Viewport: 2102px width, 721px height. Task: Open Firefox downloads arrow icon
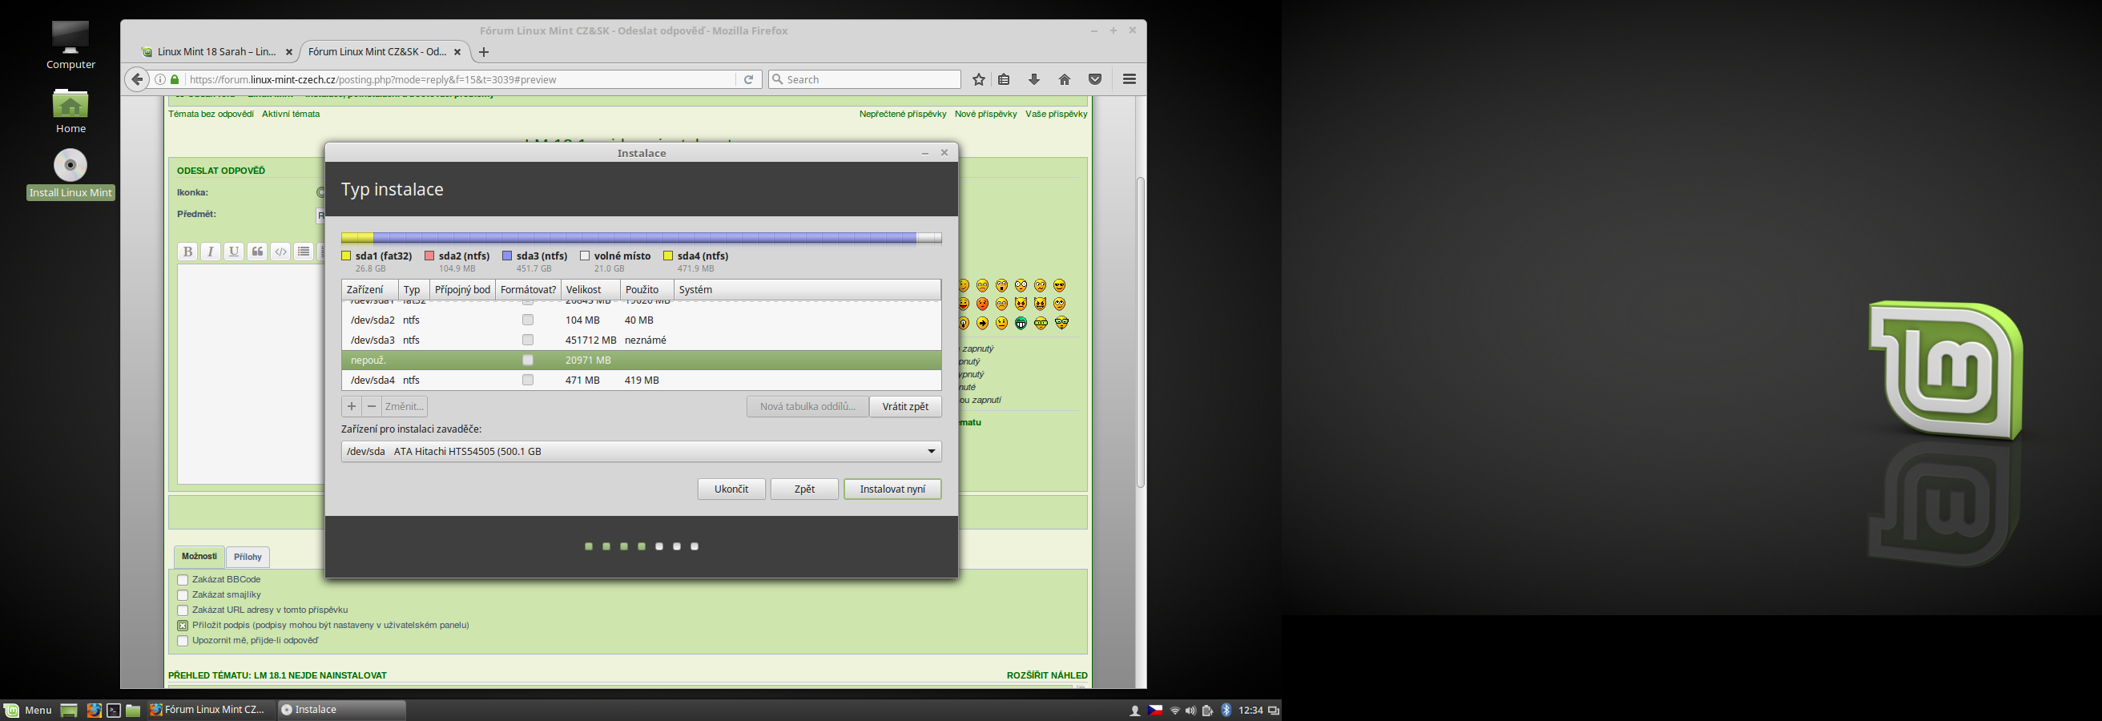point(1034,79)
